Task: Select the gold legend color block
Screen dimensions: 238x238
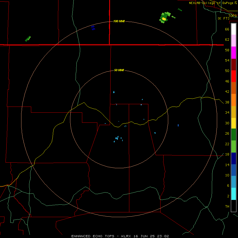Action: (x=234, y=112)
